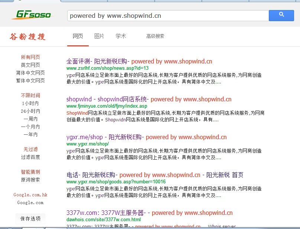Limit results to 一年内
The image size is (300, 229).
pos(30,134)
